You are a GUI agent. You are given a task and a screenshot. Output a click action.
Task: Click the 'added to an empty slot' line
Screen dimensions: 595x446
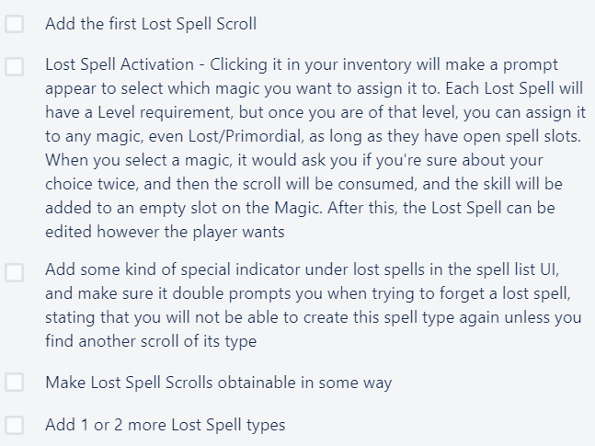300,208
